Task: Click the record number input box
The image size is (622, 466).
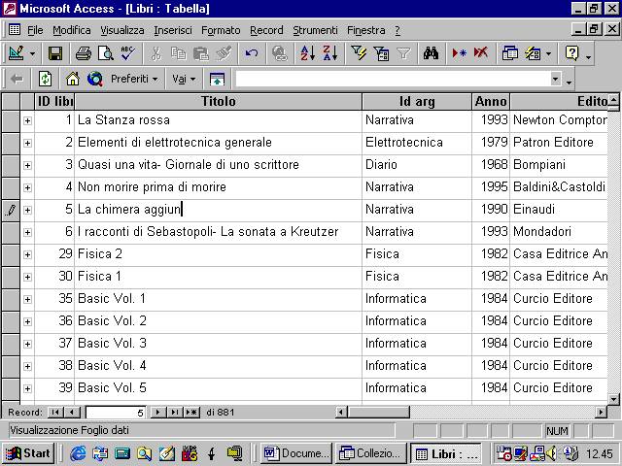Action: [x=116, y=413]
